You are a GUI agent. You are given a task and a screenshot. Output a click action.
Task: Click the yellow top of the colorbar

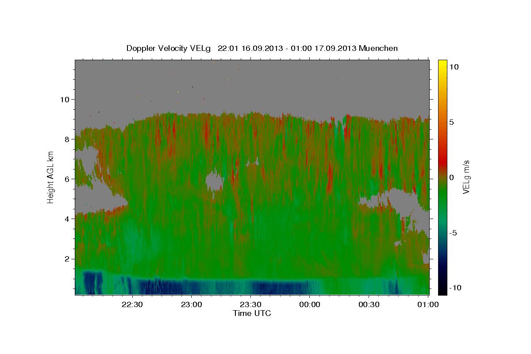click(442, 64)
